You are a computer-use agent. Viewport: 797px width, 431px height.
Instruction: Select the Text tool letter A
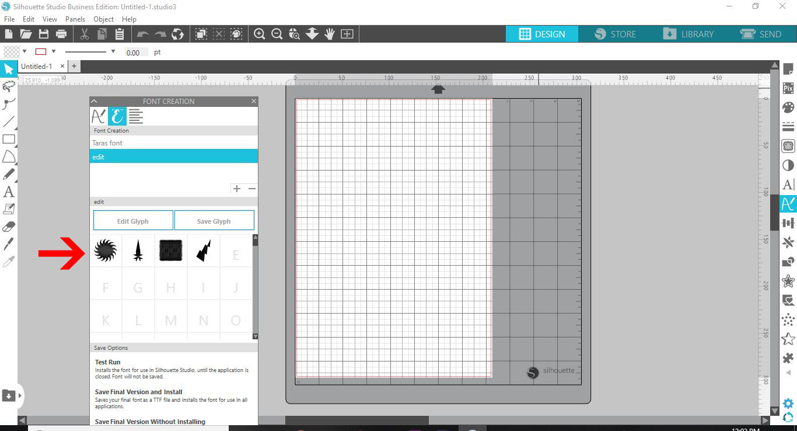click(x=9, y=192)
